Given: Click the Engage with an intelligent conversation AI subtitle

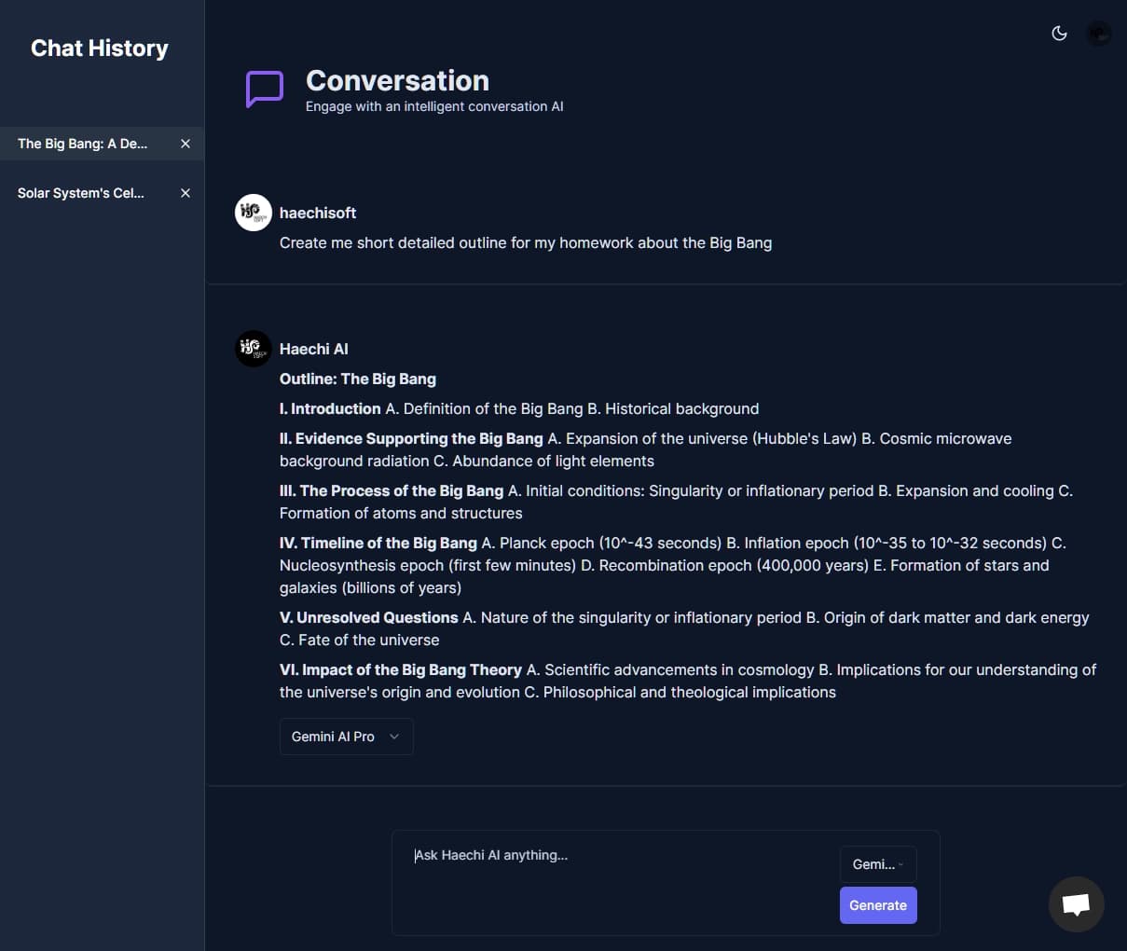Looking at the screenshot, I should (434, 106).
